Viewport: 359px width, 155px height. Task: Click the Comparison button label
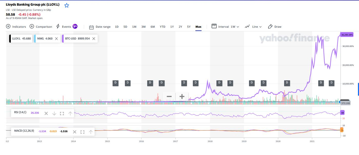[44, 27]
